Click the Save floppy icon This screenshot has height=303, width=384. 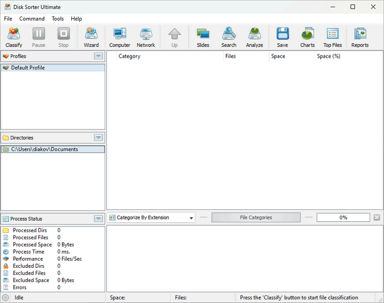[x=283, y=33]
